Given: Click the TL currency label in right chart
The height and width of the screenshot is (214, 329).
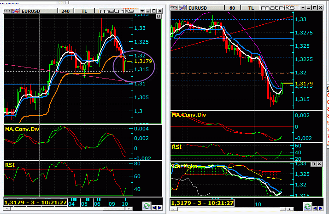Looking at the screenshot, I should [x=251, y=8].
